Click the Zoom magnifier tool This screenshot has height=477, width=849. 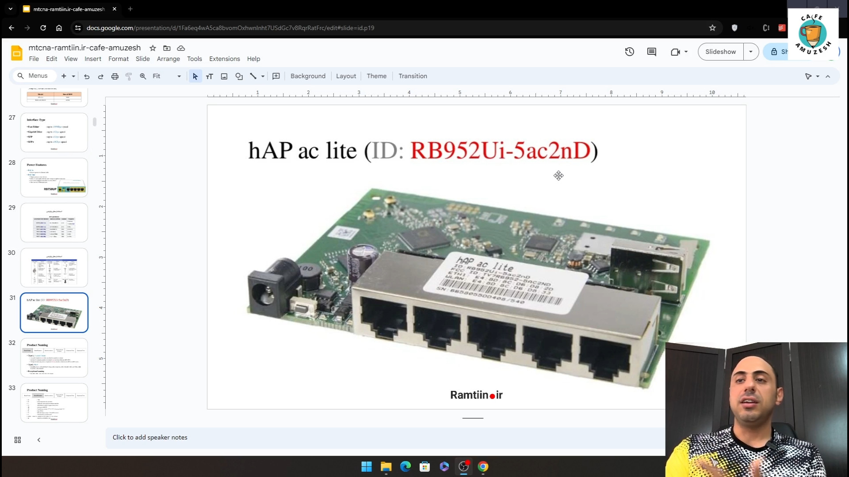point(143,76)
